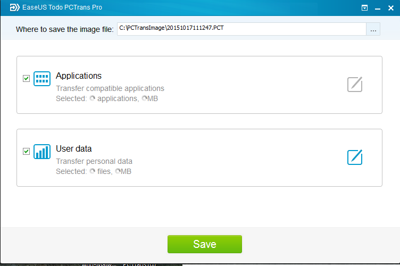Click the green Save button

click(205, 244)
